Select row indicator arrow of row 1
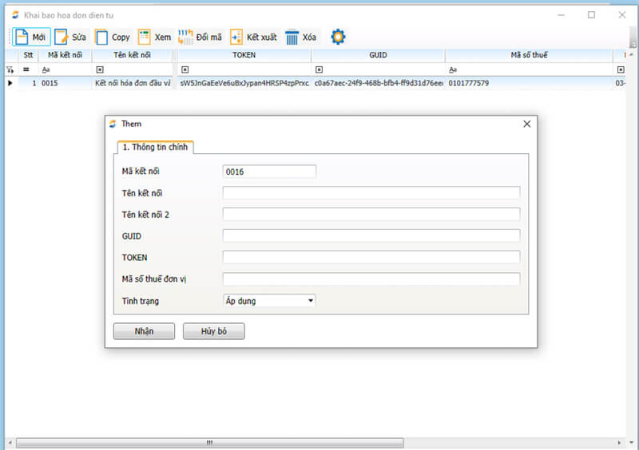The image size is (639, 450). pos(10,83)
